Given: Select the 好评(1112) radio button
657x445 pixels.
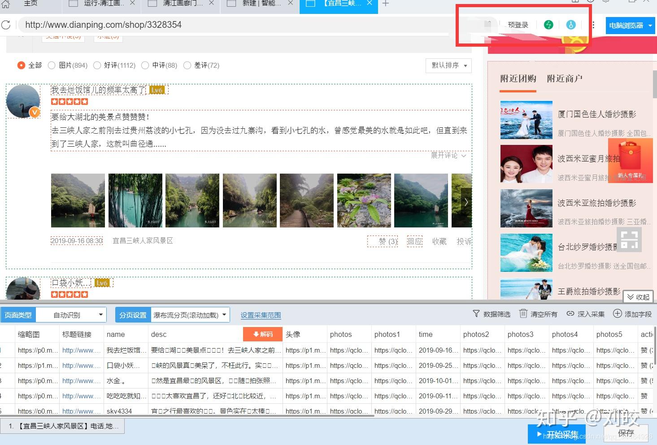Looking at the screenshot, I should (x=97, y=65).
